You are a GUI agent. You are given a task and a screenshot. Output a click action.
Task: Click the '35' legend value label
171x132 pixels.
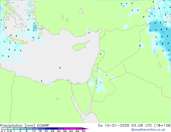(x=65, y=131)
